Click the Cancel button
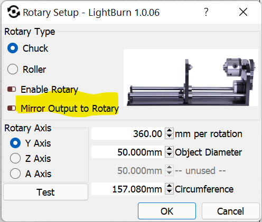This screenshot has height=222, width=262. 230,211
